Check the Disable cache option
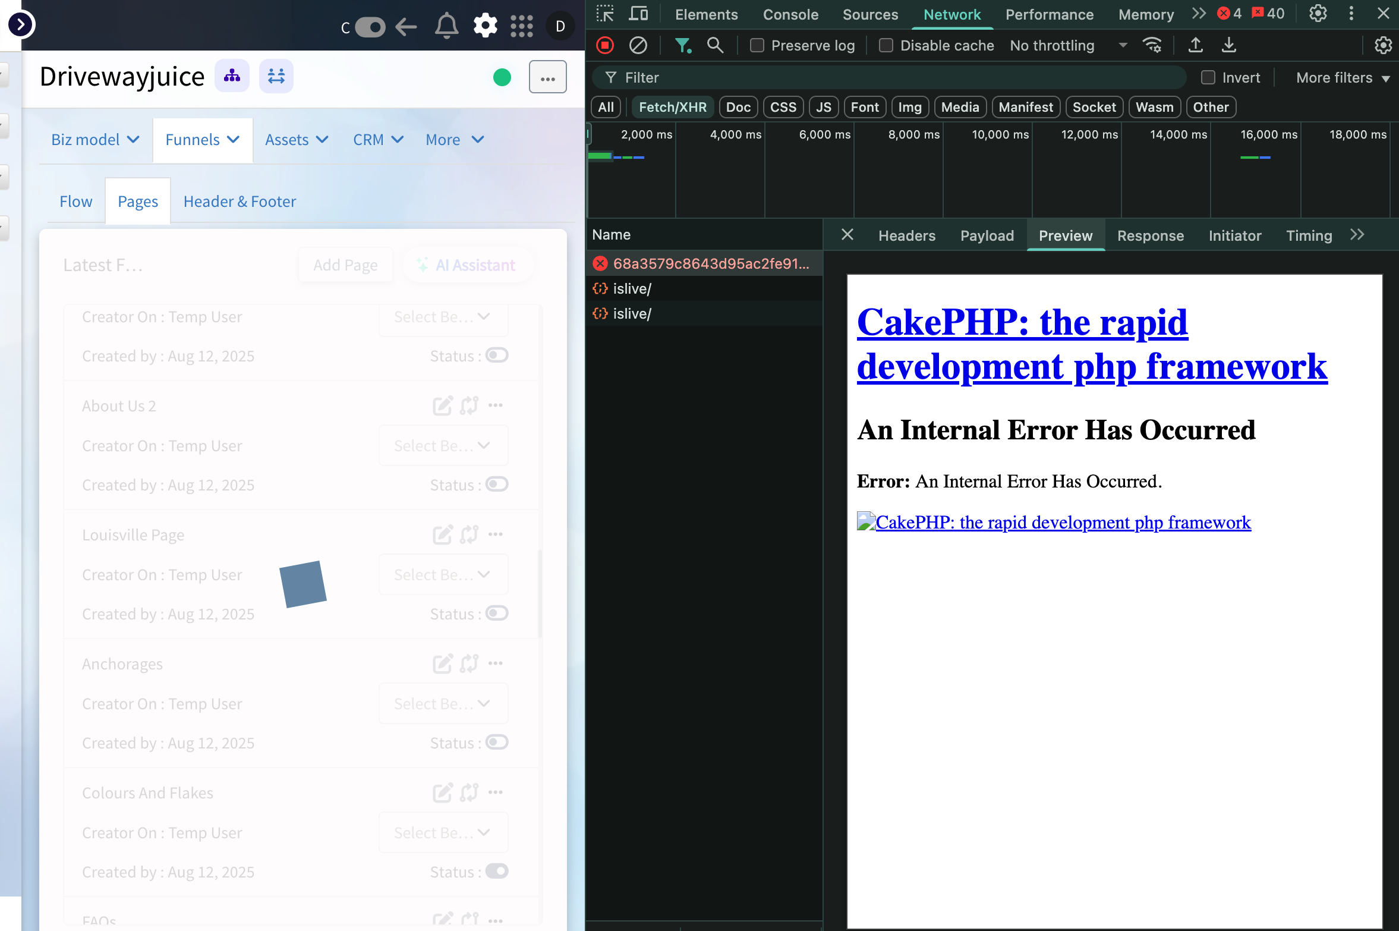Image resolution: width=1399 pixels, height=931 pixels. pyautogui.click(x=886, y=45)
